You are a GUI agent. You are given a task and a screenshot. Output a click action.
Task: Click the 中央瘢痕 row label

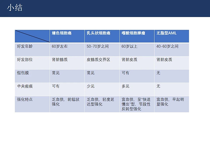point(25,86)
